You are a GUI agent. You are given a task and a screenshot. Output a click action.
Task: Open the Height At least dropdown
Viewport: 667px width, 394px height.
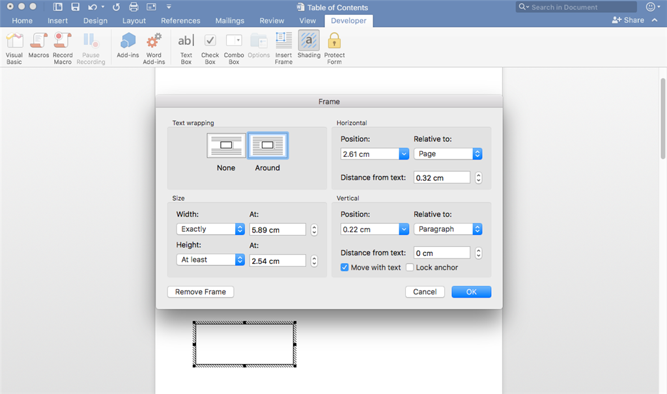click(x=210, y=260)
